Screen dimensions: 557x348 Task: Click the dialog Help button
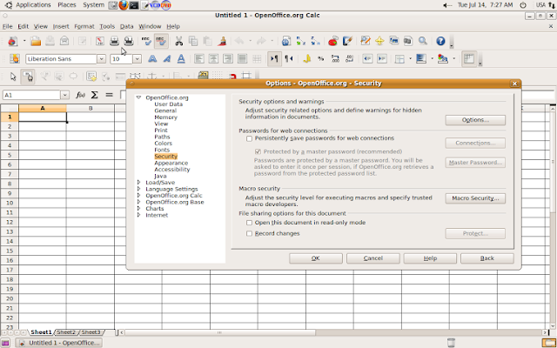(x=430, y=258)
